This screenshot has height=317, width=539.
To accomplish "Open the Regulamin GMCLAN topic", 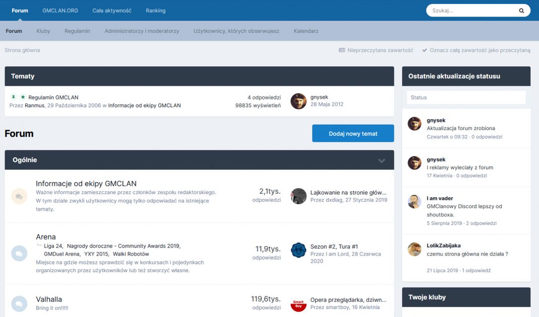I will 53,98.
